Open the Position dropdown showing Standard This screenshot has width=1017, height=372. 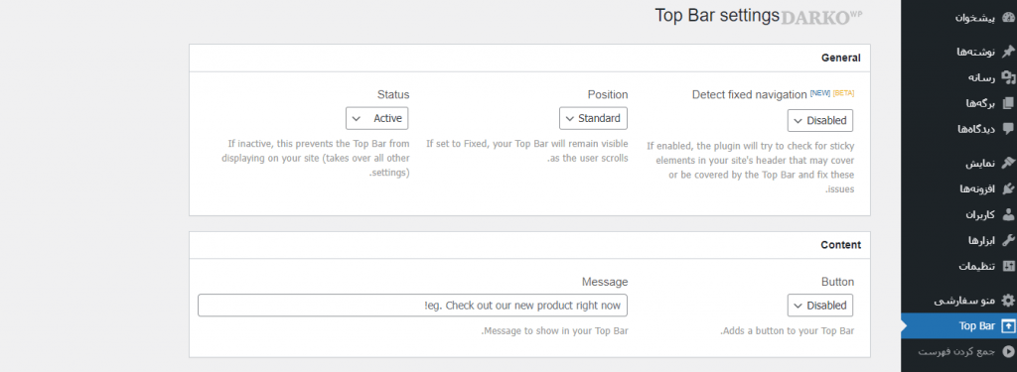pyautogui.click(x=594, y=119)
